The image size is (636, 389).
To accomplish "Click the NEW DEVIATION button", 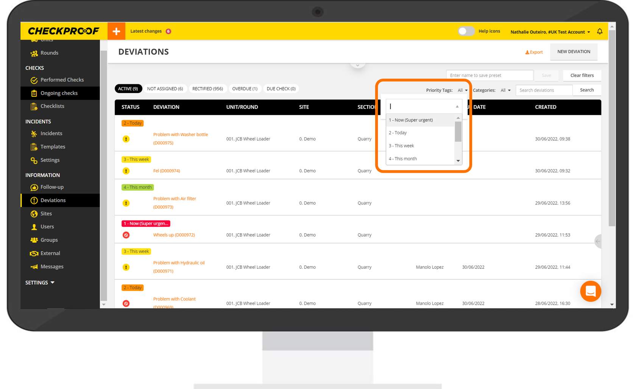I will (x=574, y=52).
